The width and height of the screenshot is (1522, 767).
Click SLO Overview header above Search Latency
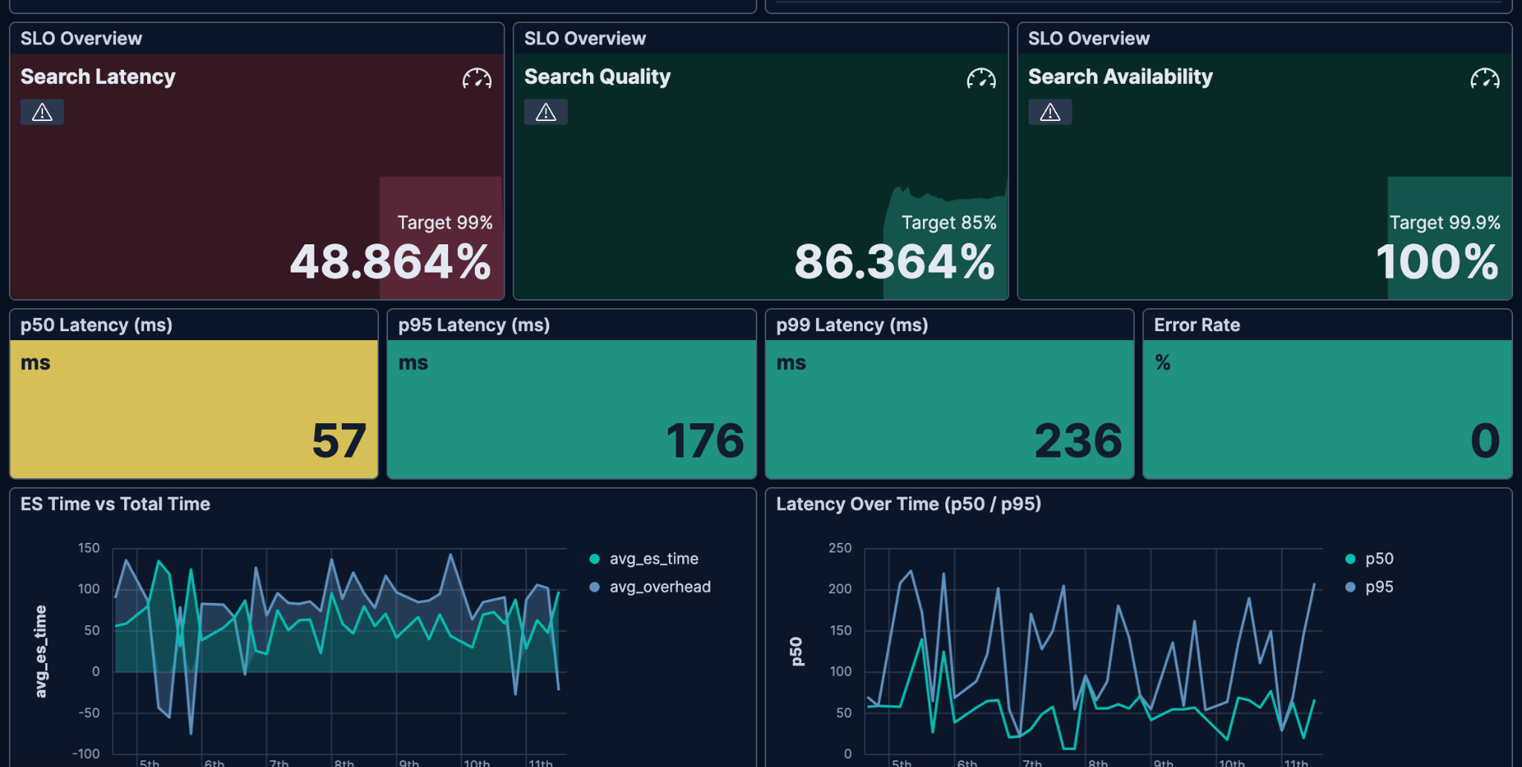coord(81,39)
